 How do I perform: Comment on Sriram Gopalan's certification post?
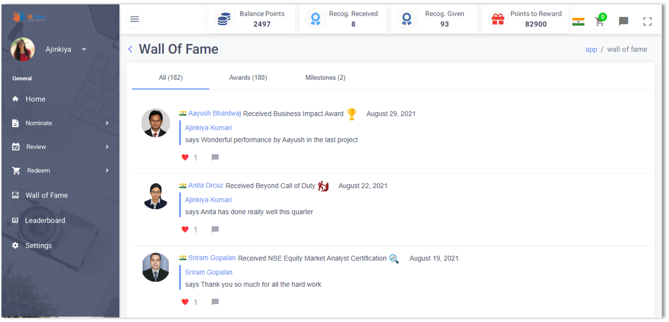point(215,302)
